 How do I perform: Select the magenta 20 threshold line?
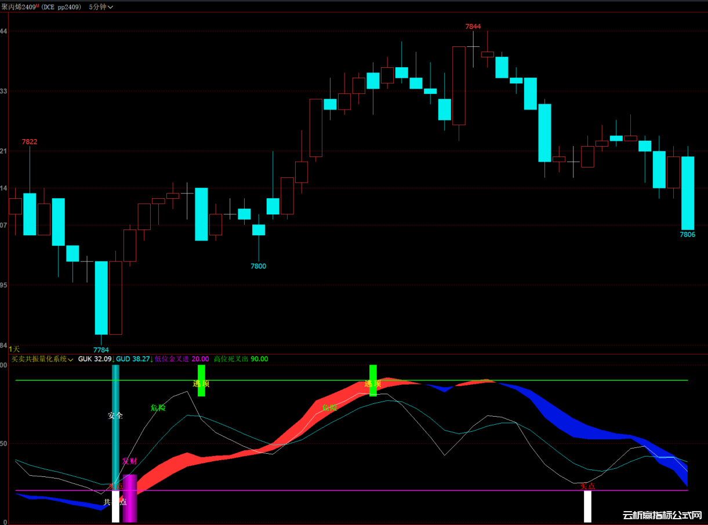point(351,491)
